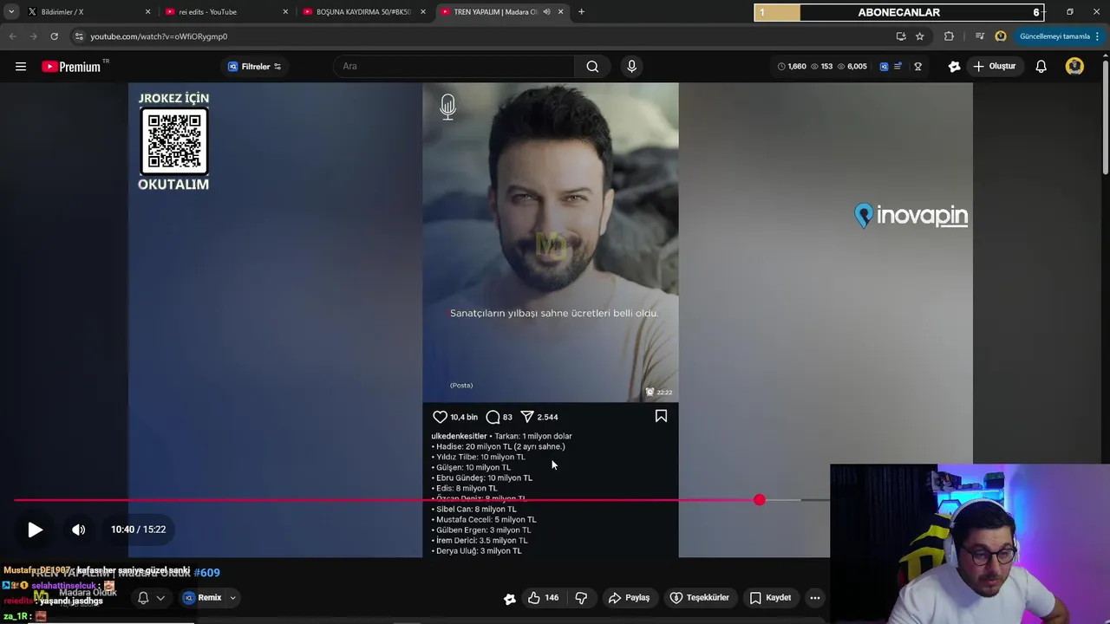Like the video with 146 likes
Image resolution: width=1110 pixels, height=624 pixels.
tap(543, 597)
